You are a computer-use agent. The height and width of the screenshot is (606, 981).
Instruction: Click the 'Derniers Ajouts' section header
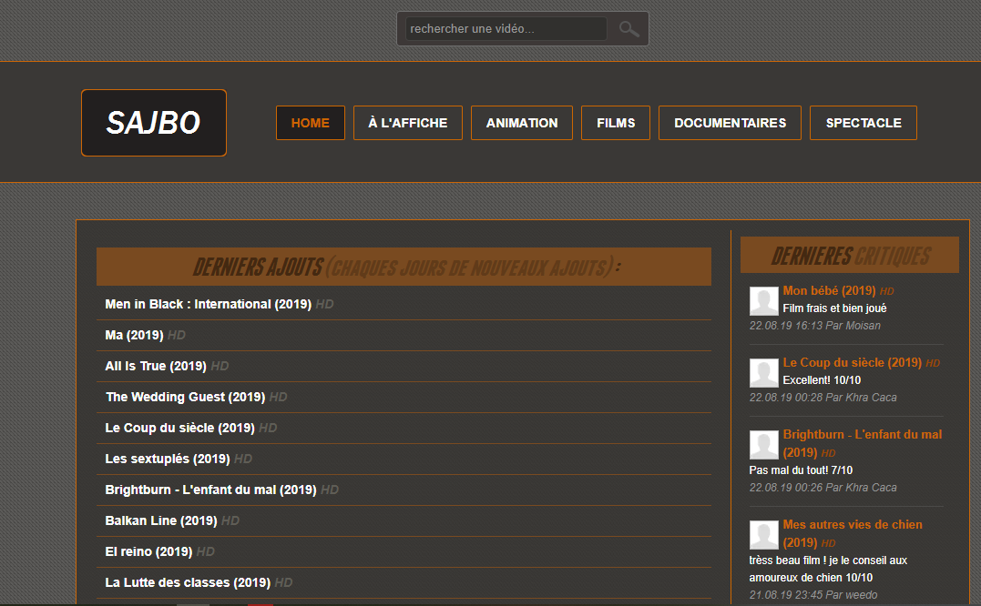(x=404, y=267)
